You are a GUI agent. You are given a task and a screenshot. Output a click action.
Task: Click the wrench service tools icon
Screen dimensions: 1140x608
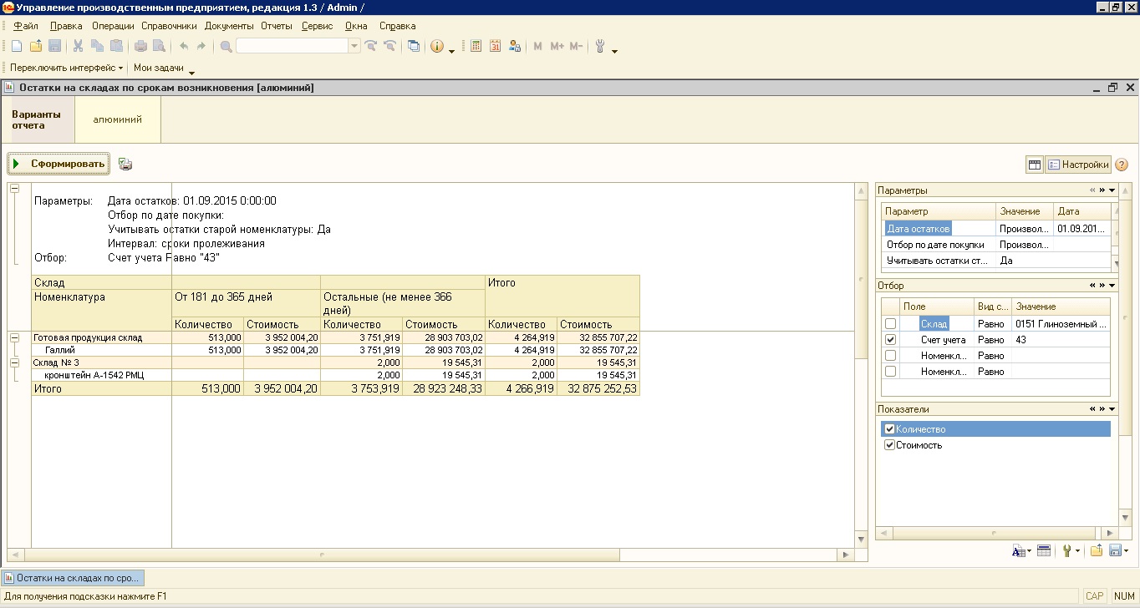[x=600, y=47]
